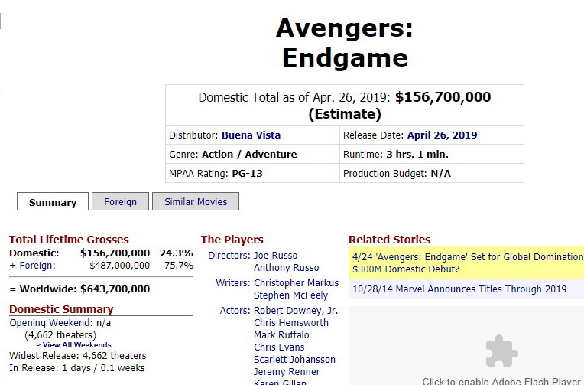Open the Opening Weekend link
The width and height of the screenshot is (584, 385).
pos(50,323)
